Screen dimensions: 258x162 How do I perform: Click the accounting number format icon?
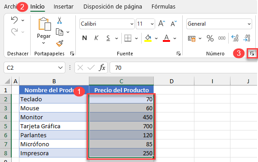(192, 38)
